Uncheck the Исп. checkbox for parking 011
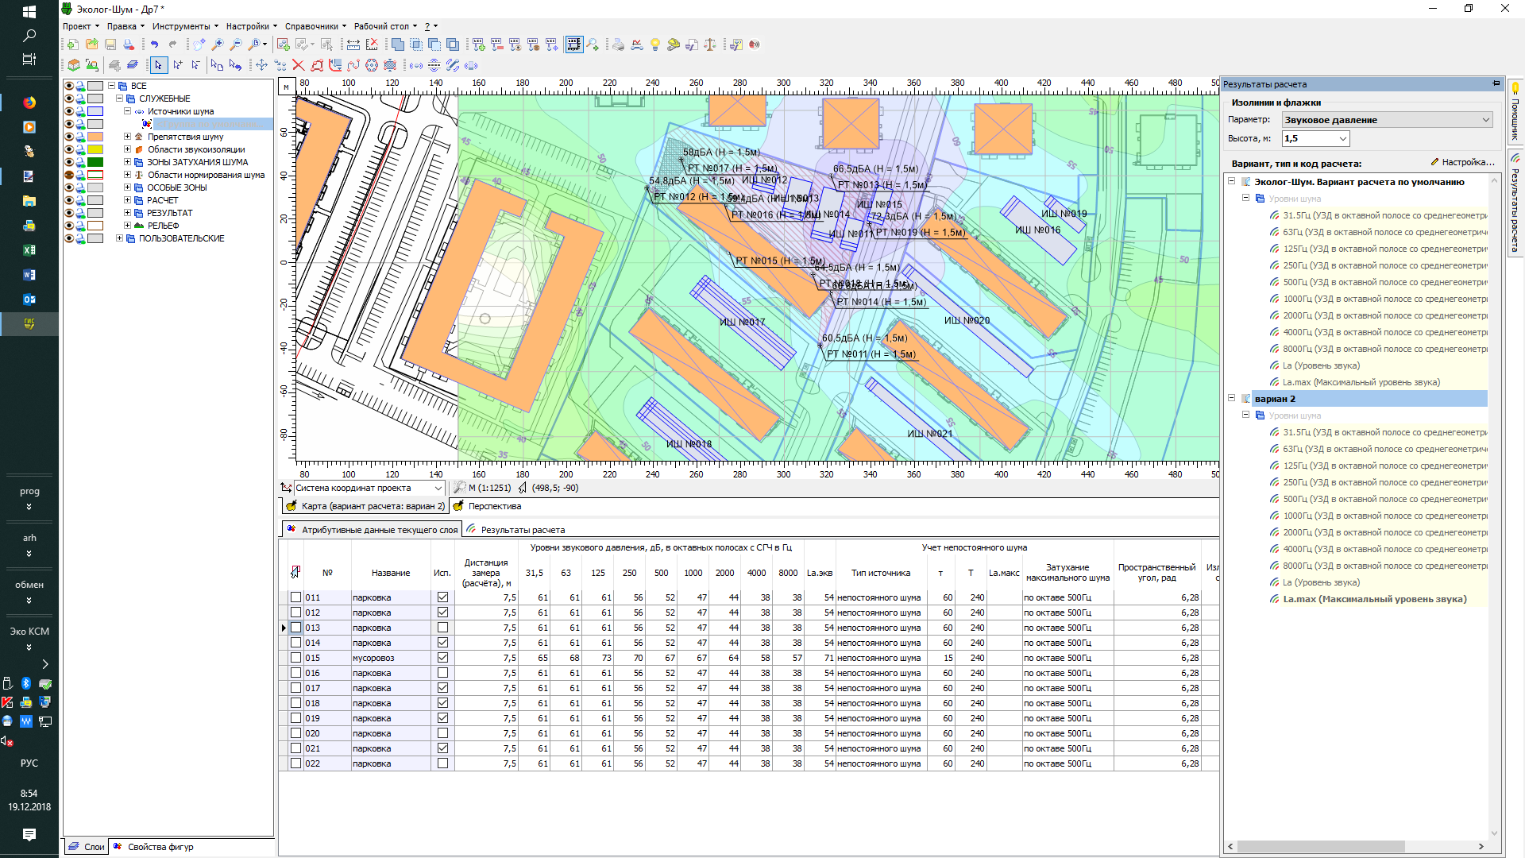The height and width of the screenshot is (858, 1525). click(x=442, y=597)
